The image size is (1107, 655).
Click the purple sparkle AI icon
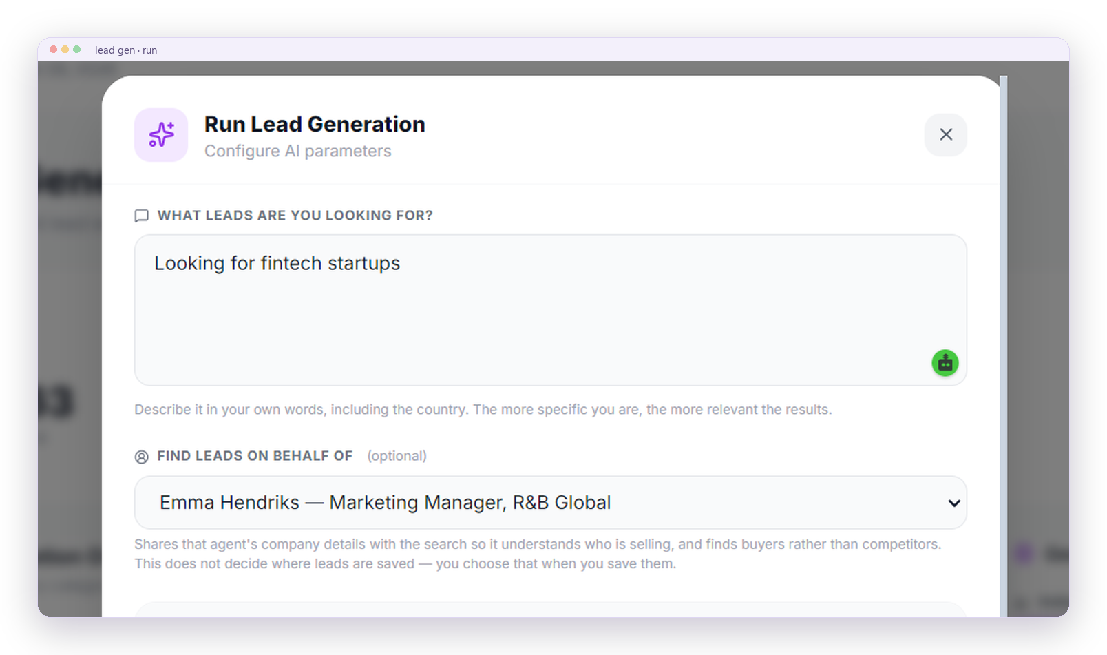161,134
